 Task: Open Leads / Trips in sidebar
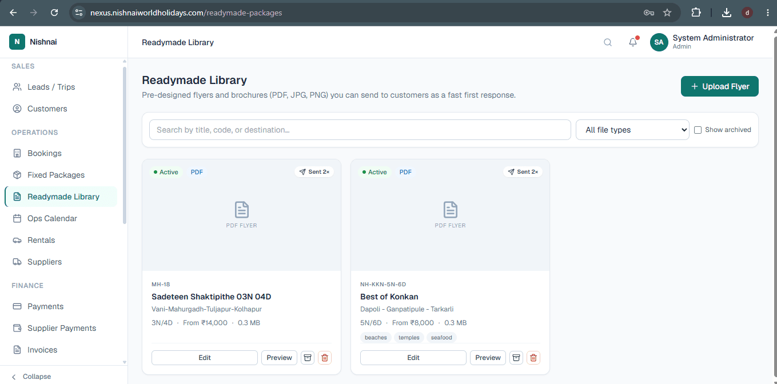pyautogui.click(x=61, y=87)
